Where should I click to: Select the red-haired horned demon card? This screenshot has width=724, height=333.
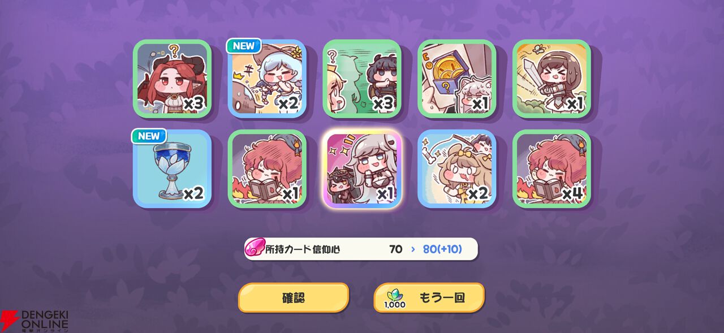(172, 79)
